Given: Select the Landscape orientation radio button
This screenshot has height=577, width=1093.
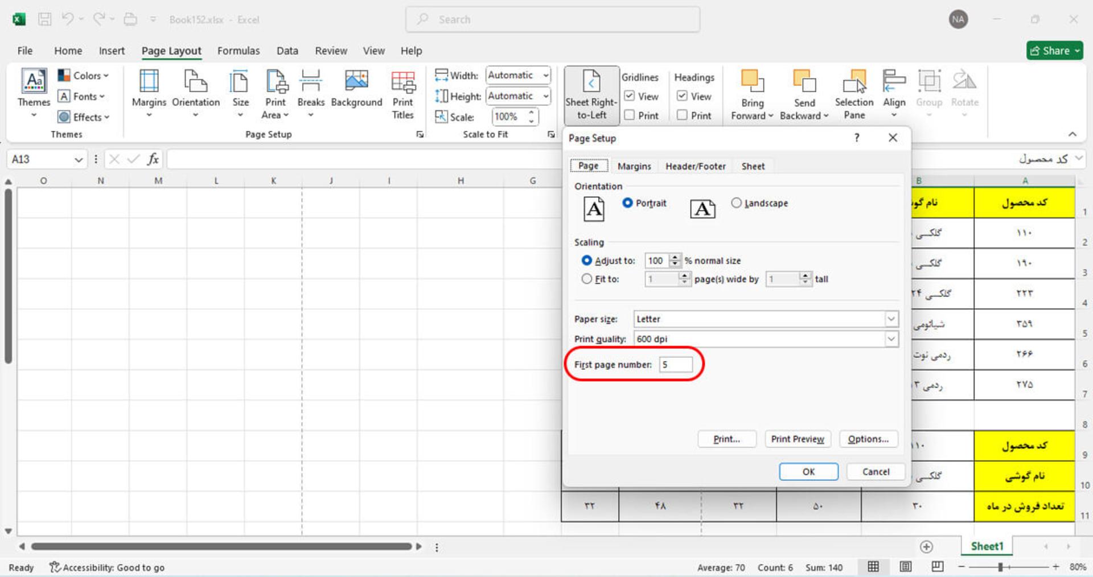Looking at the screenshot, I should [x=737, y=203].
